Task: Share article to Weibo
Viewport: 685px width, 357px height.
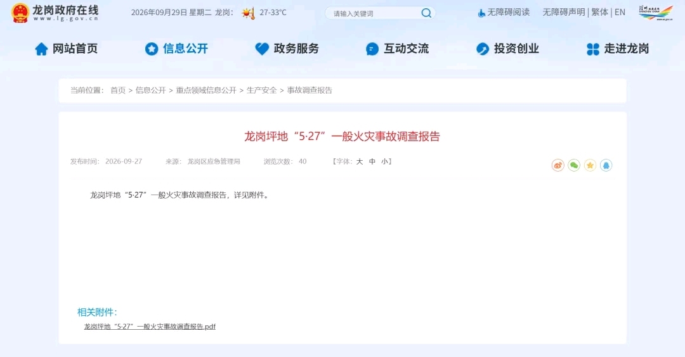Action: coord(558,165)
